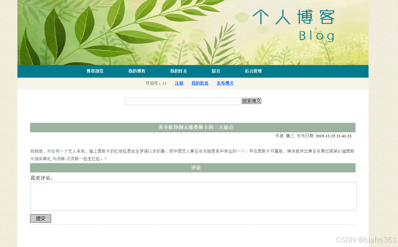Click the 欢迎你 11 welcome text

coord(156,83)
